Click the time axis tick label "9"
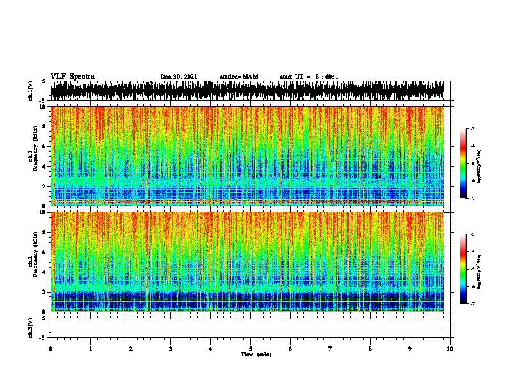This screenshot has width=507, height=391. [x=410, y=349]
